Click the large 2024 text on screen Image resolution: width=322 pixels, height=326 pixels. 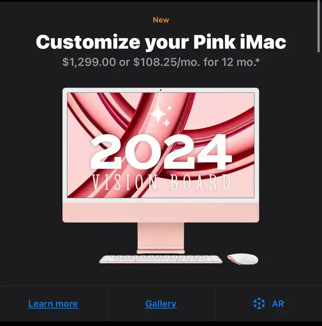pyautogui.click(x=161, y=152)
